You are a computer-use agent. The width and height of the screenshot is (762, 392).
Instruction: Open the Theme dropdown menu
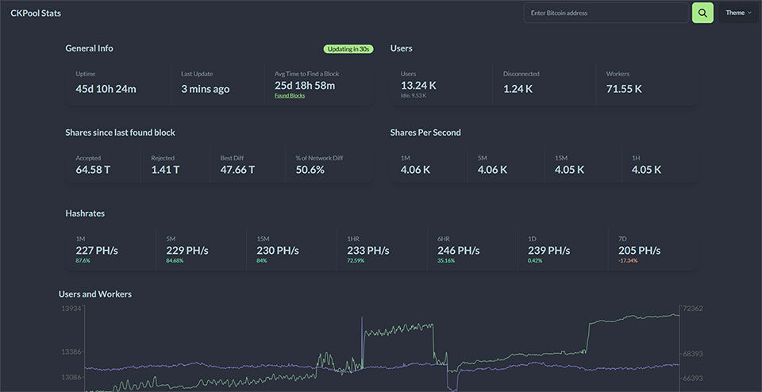(738, 13)
